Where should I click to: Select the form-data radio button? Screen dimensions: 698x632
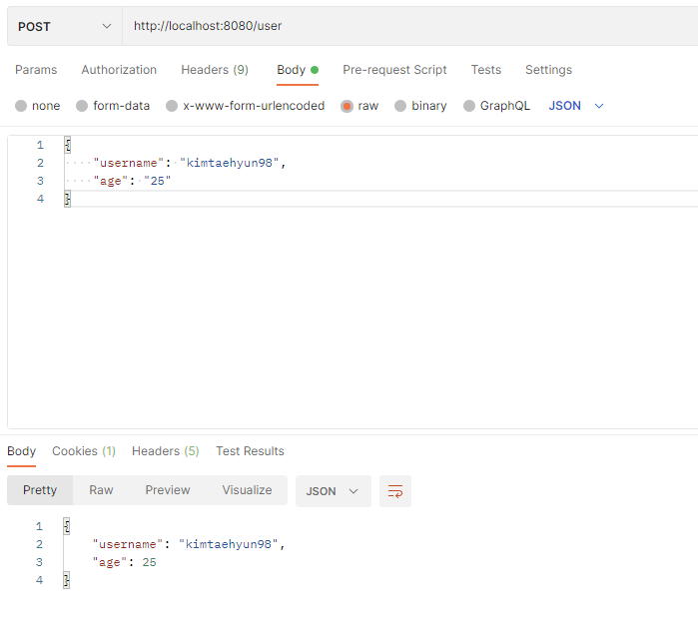82,106
